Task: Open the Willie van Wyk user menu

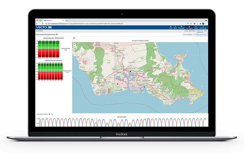Action: pyautogui.click(x=203, y=27)
